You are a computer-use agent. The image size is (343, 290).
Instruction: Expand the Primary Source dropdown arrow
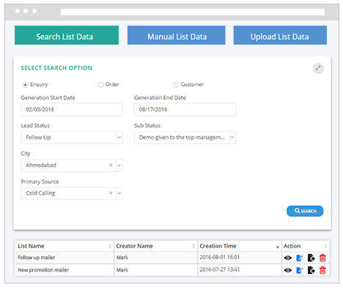click(x=119, y=193)
